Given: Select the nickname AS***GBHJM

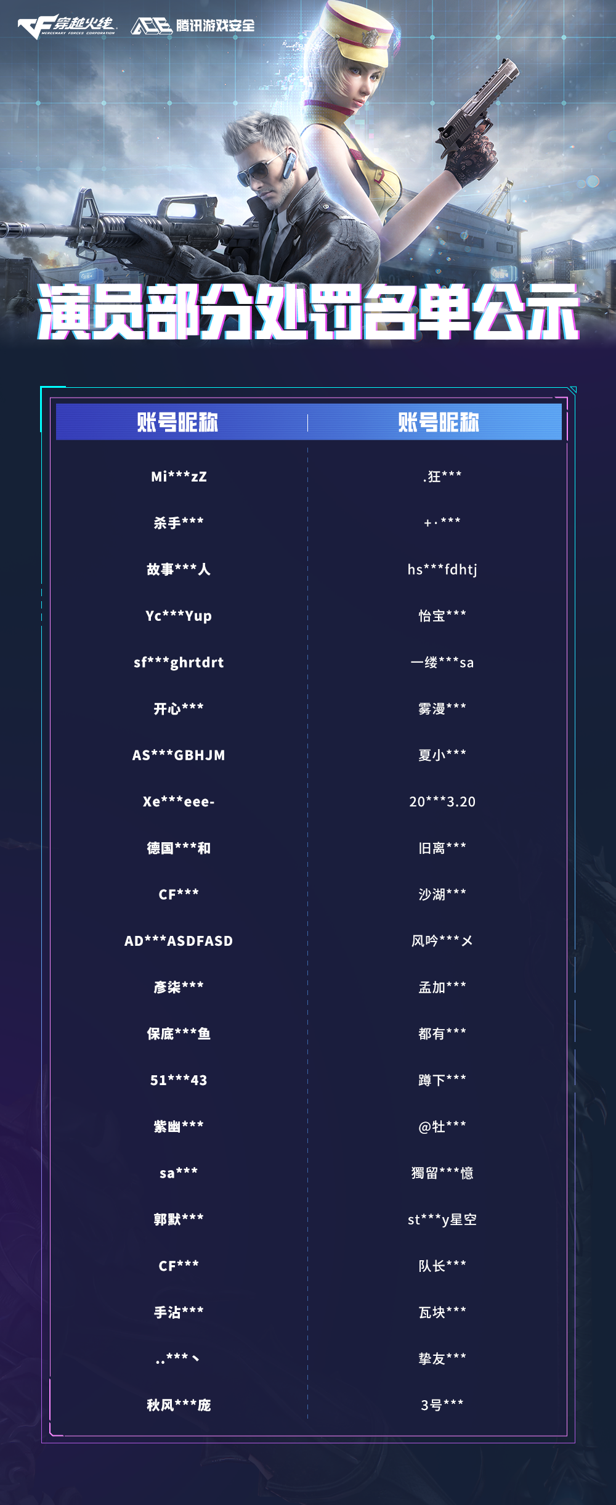Looking at the screenshot, I should point(179,755).
